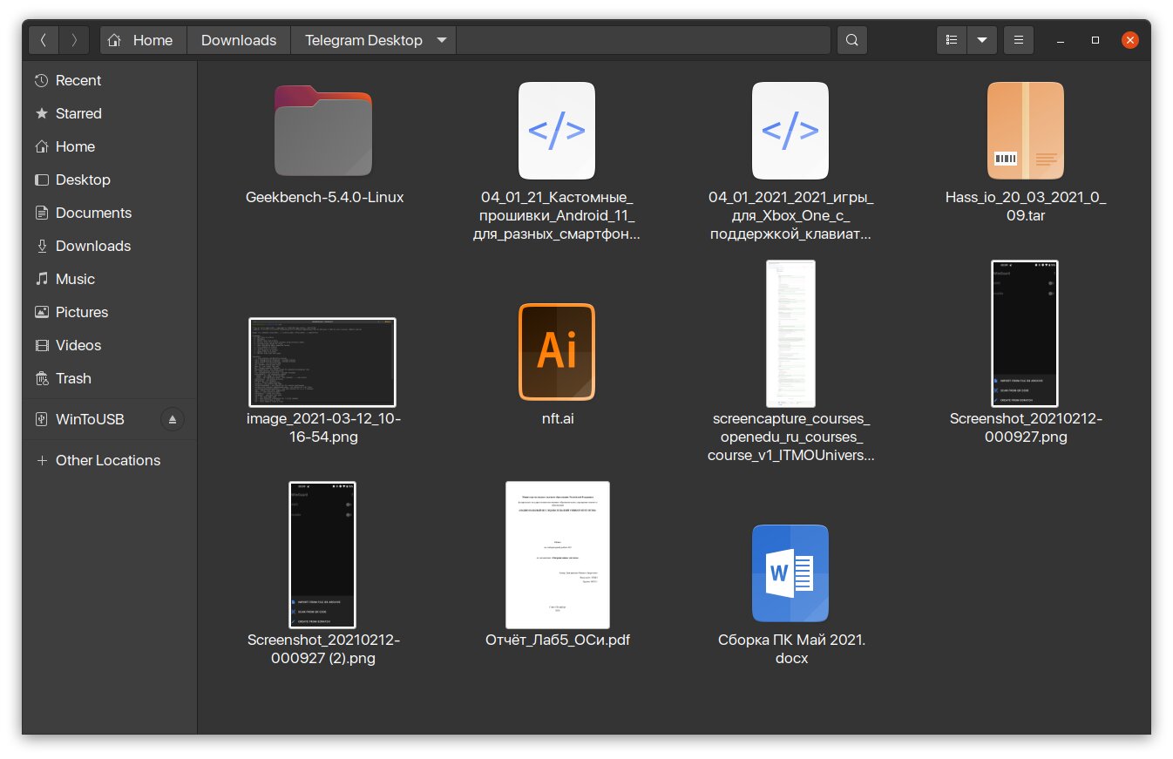Open Home in the sidebar
Screen dimensions: 1173x759
pyautogui.click(x=110, y=146)
